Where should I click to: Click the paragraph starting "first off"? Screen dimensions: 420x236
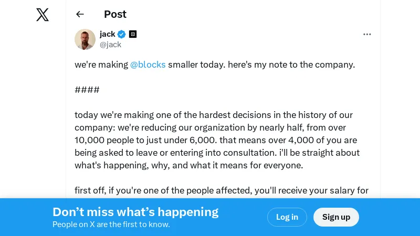(222, 190)
